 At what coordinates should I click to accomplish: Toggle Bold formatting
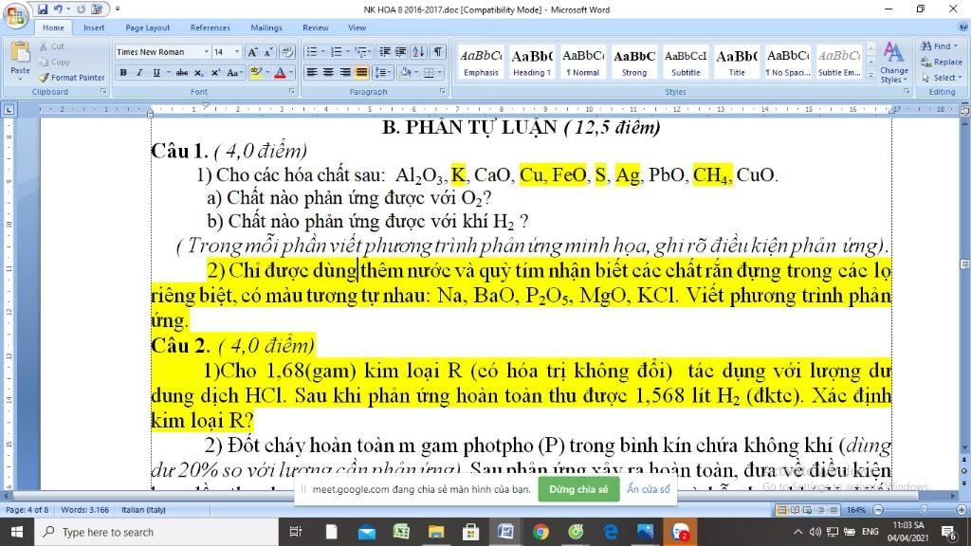click(123, 72)
